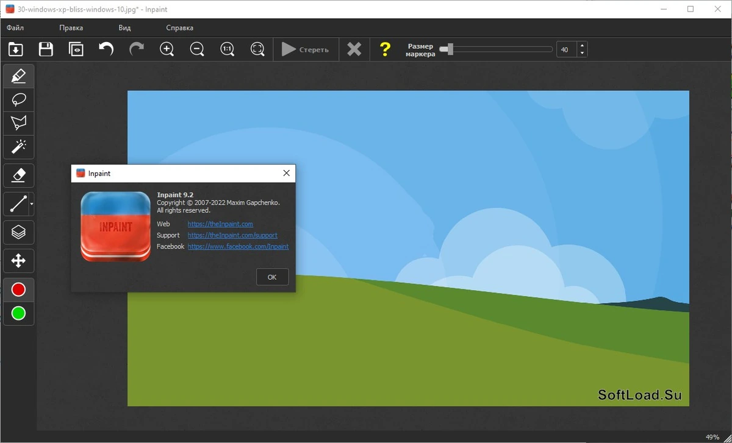
Task: Minimize the Inpaint main window
Action: pyautogui.click(x=663, y=9)
